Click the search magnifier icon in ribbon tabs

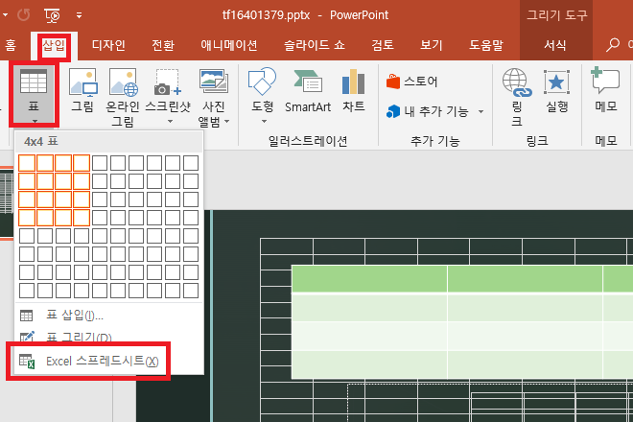pyautogui.click(x=613, y=44)
